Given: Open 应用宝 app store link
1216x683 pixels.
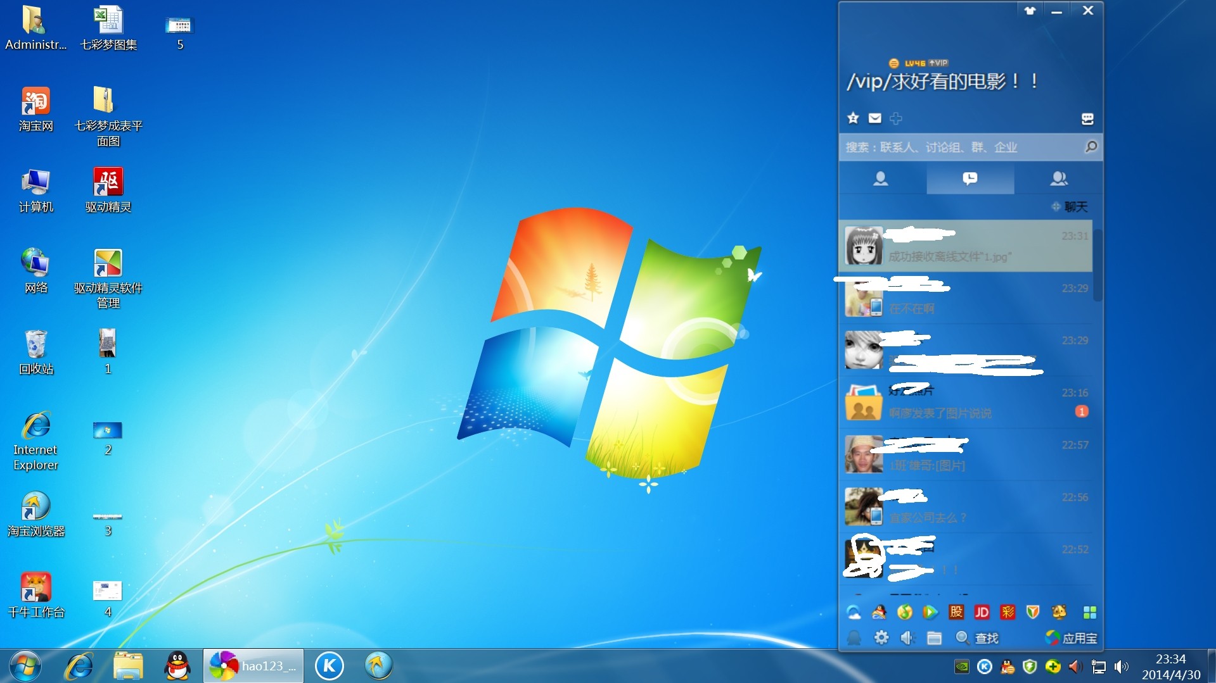Looking at the screenshot, I should click(1072, 638).
